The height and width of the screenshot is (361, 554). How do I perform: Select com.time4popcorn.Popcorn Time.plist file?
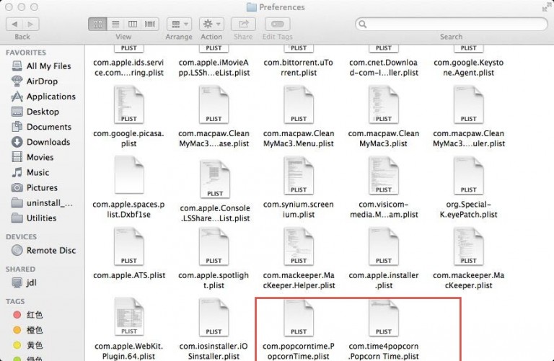[x=384, y=318]
